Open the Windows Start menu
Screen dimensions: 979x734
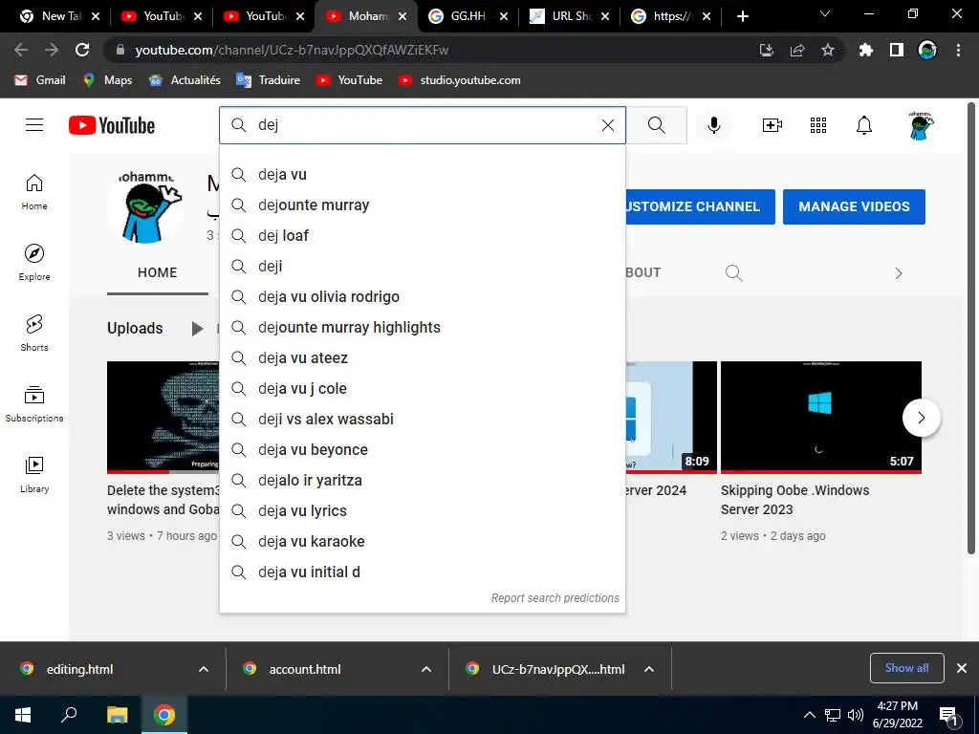(x=23, y=715)
